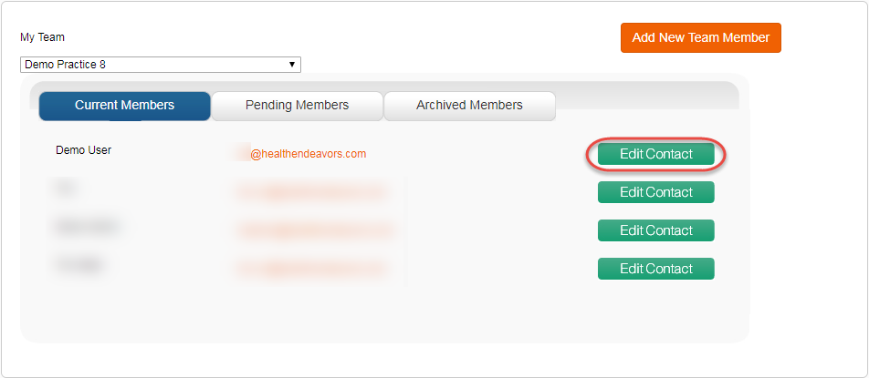Select the Demo User name entry
This screenshot has width=869, height=378.
84,149
